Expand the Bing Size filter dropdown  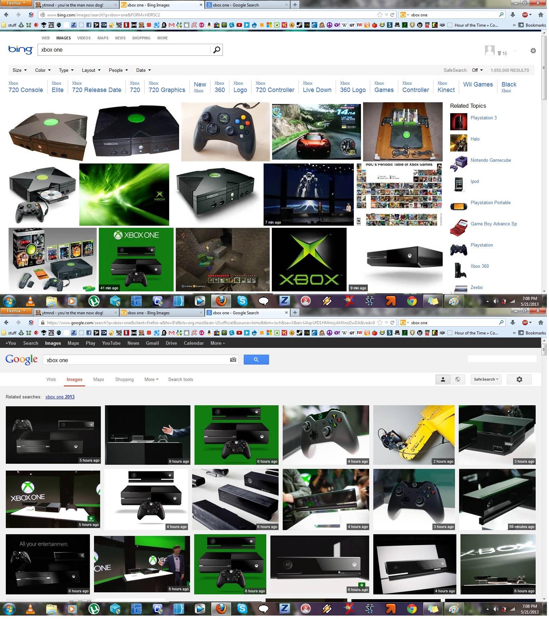19,70
